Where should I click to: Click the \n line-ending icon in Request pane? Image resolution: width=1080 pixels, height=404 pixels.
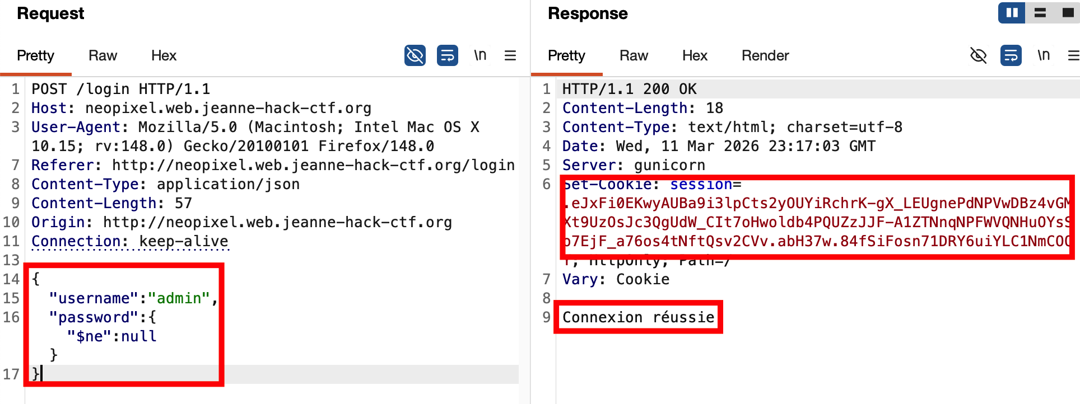[480, 55]
